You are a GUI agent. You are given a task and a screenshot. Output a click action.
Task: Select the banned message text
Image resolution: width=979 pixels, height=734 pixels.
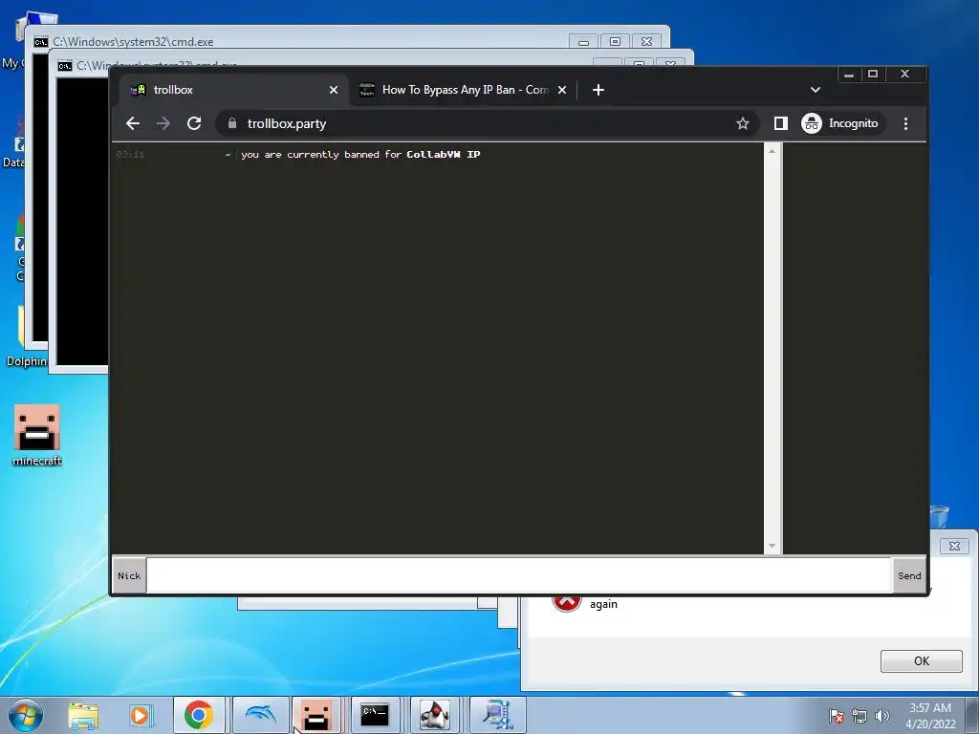pos(360,154)
